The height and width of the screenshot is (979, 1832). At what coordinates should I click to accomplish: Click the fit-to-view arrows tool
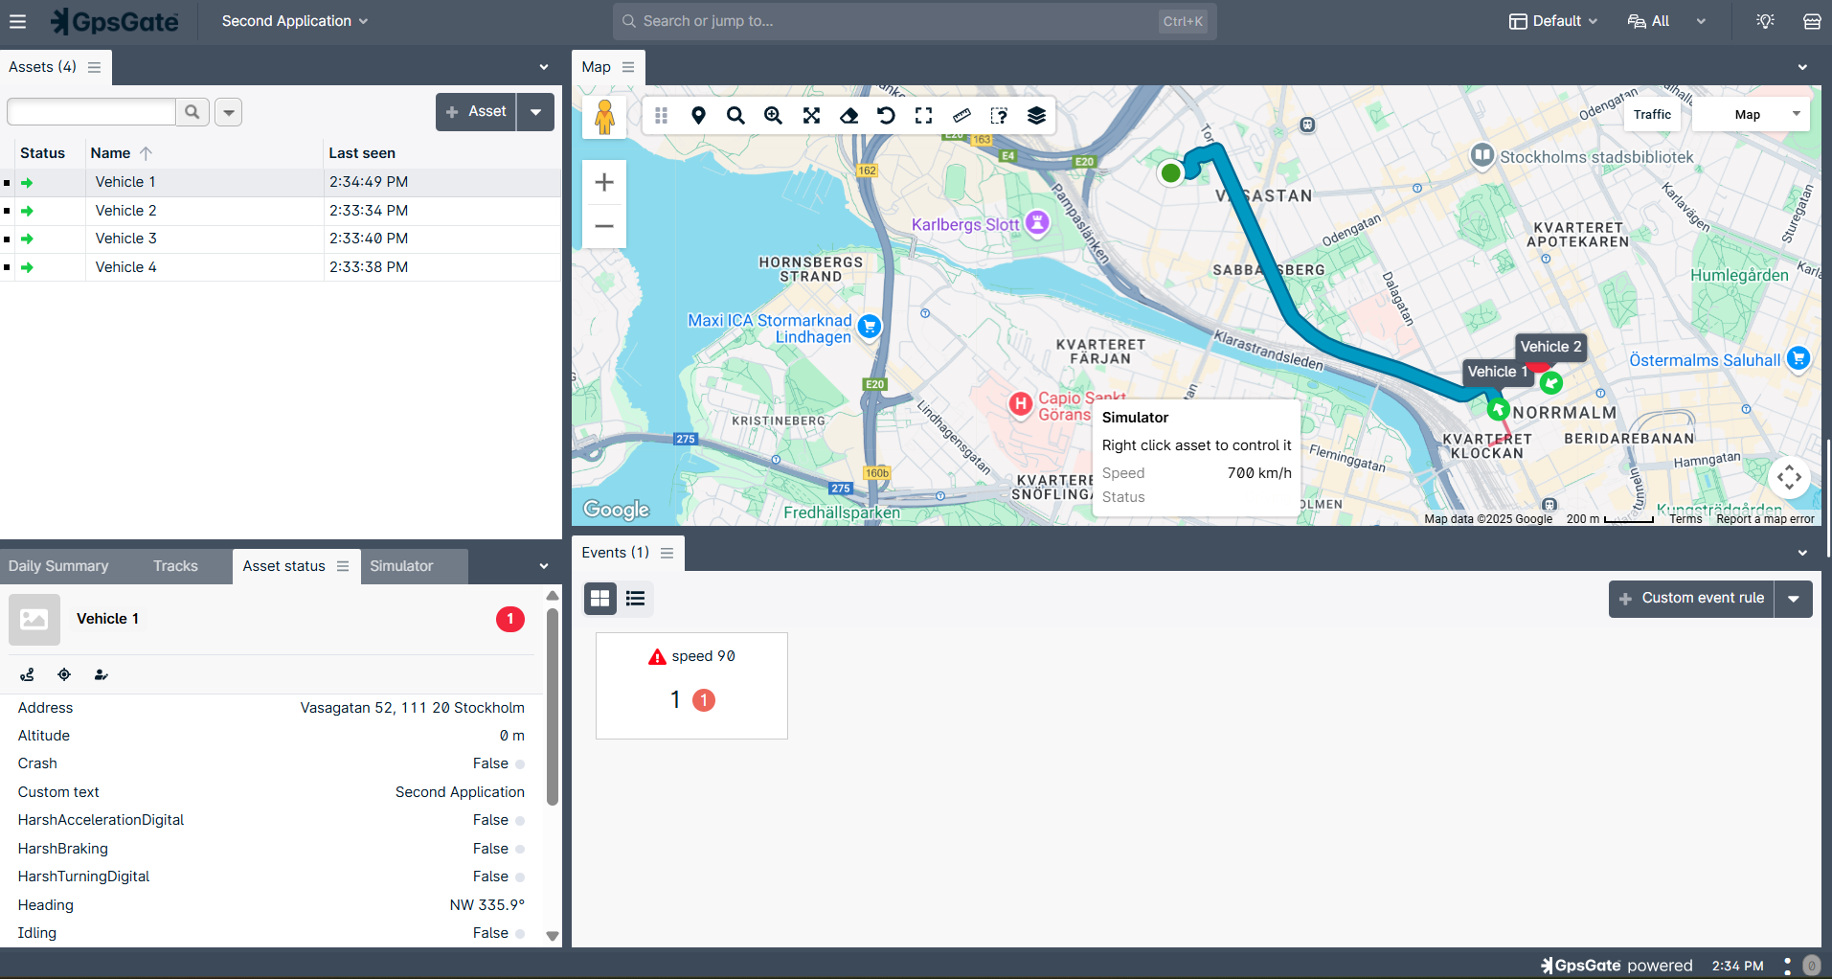pyautogui.click(x=811, y=116)
